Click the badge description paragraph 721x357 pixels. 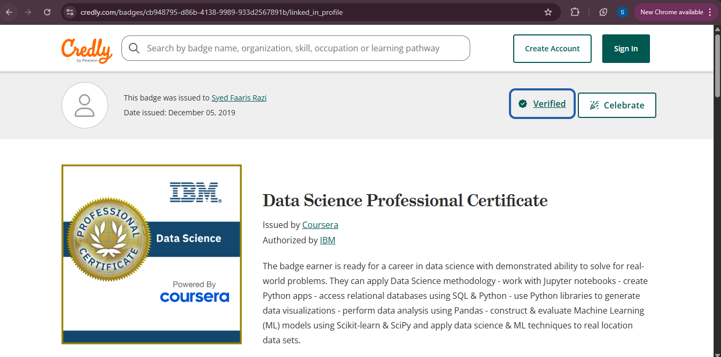point(455,303)
